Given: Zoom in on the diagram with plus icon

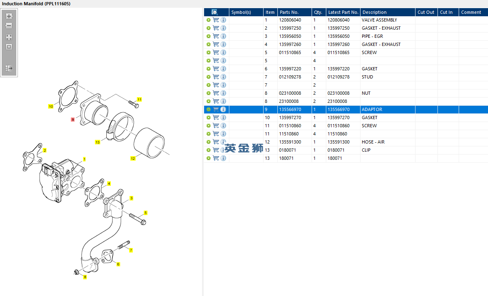Looking at the screenshot, I should point(9,16).
